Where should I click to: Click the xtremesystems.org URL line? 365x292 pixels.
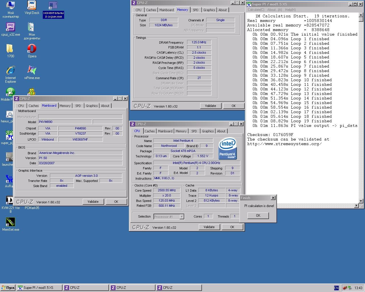(284, 144)
